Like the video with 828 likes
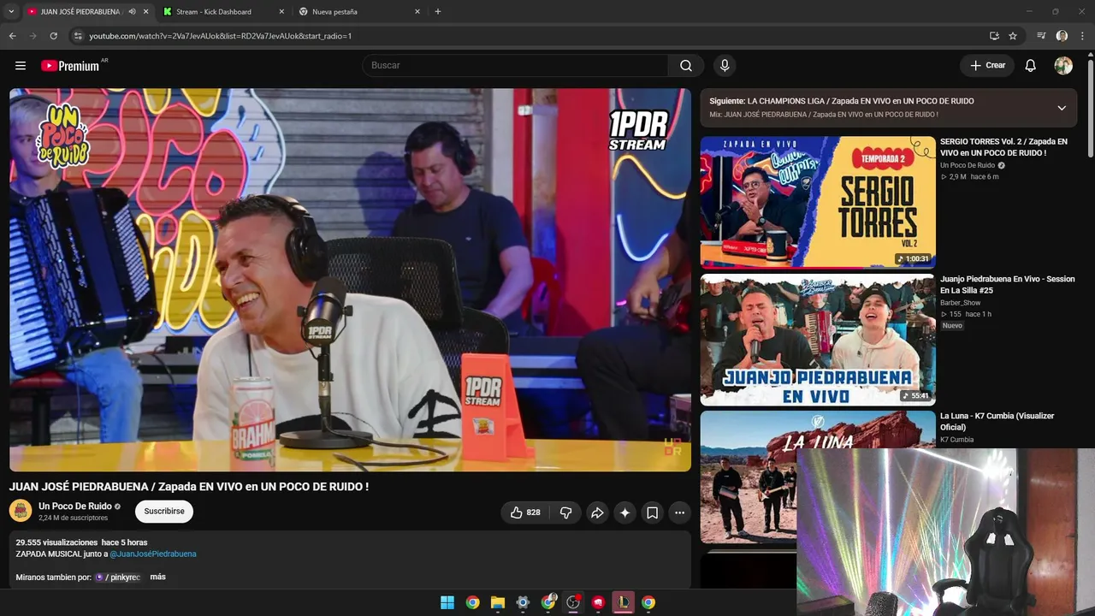The image size is (1095, 616). (525, 512)
